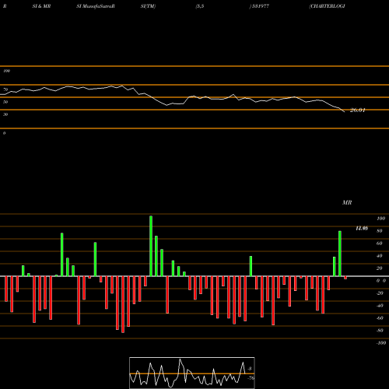This screenshot has height=389, width=389.
Task: Click the -76 value in mini chart
Action: click(251, 378)
